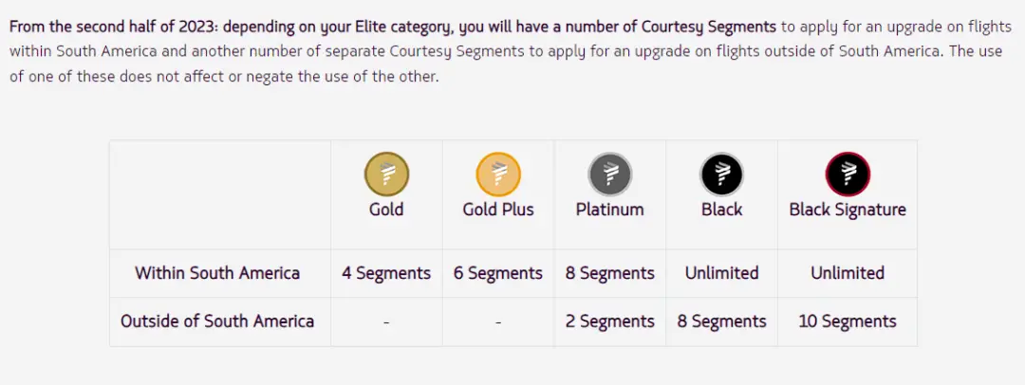
Task: Select the 10 Segments cell
Action: click(848, 321)
